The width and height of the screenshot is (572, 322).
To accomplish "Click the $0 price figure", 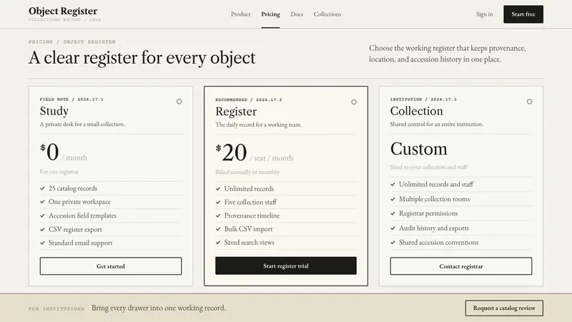I will tap(49, 152).
